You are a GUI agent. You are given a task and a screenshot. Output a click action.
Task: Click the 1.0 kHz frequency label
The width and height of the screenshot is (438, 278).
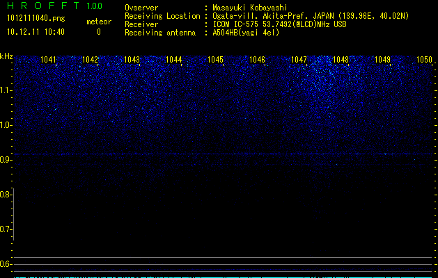6,125
